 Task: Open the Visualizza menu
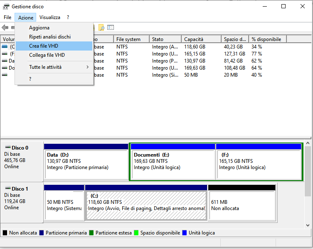[x=50, y=17]
